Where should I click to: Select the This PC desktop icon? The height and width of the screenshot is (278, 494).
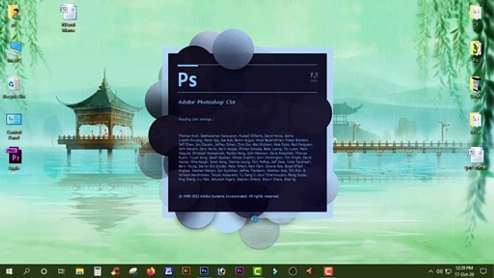tap(15, 52)
